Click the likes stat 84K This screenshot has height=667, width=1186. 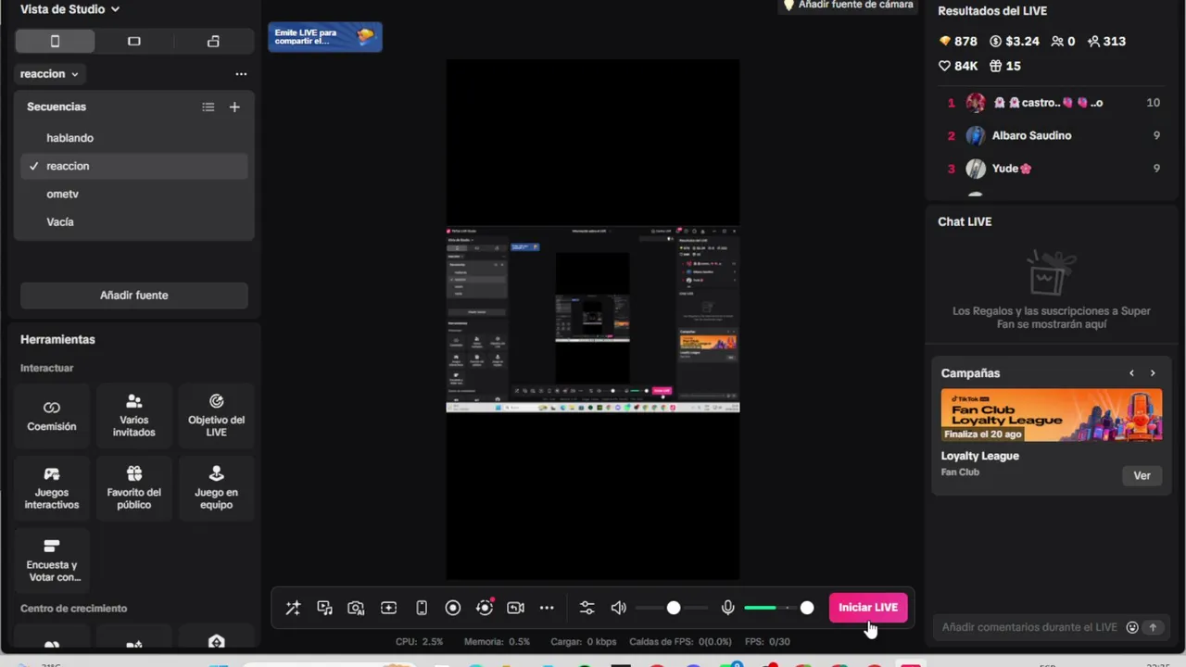(958, 67)
